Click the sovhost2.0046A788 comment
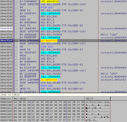 coord(114,2)
